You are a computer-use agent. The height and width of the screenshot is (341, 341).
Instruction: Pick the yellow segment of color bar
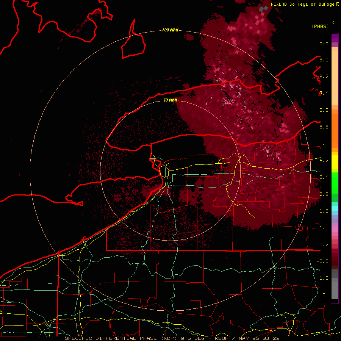pyautogui.click(x=335, y=162)
